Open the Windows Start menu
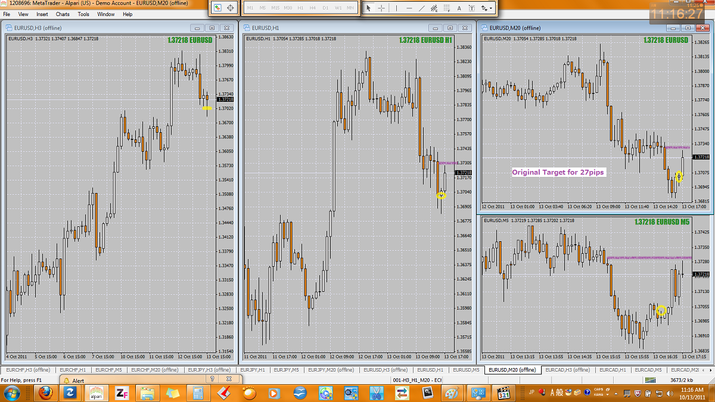Screen dimensions: 715x402 tap(12, 393)
